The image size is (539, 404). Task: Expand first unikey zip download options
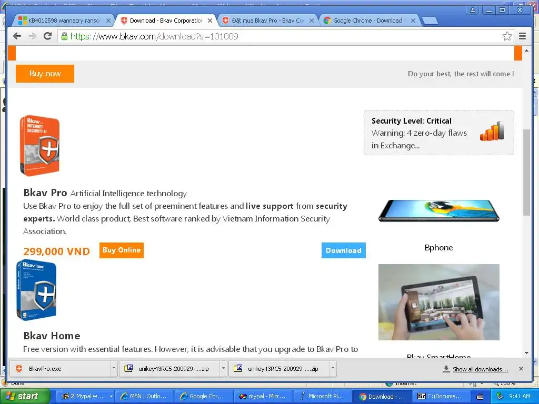(x=223, y=369)
